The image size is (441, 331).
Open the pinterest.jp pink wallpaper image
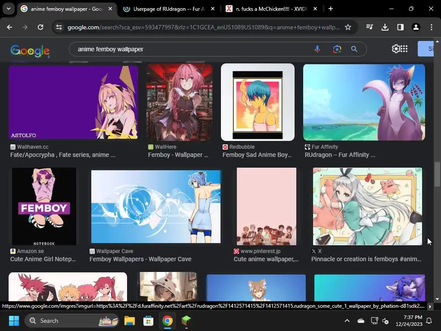coord(266,206)
